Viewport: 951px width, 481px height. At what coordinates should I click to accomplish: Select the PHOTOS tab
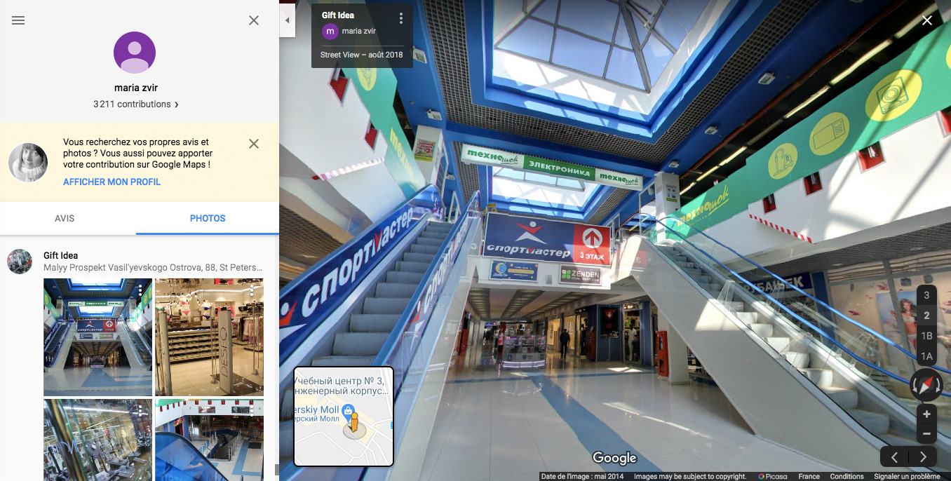pyautogui.click(x=208, y=218)
